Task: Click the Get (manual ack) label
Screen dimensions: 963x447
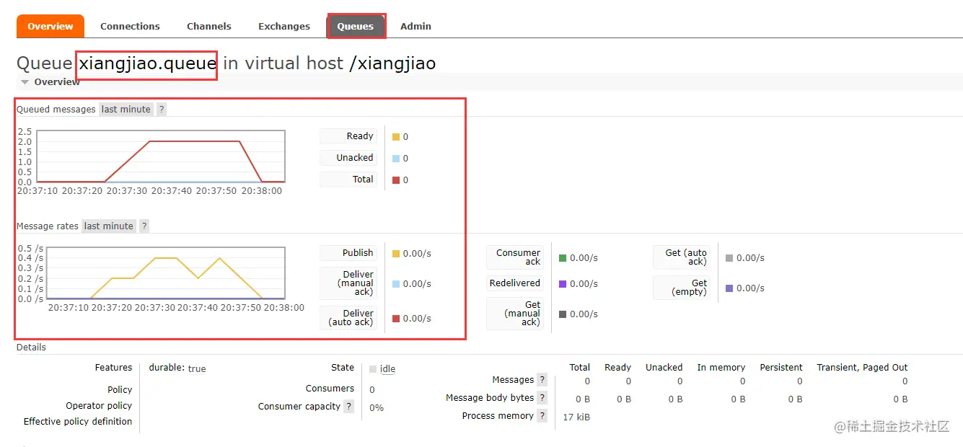Action: (515, 314)
